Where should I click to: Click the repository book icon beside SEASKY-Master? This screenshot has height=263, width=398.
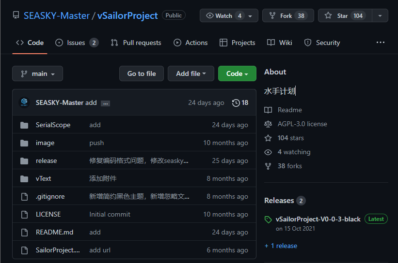point(16,15)
